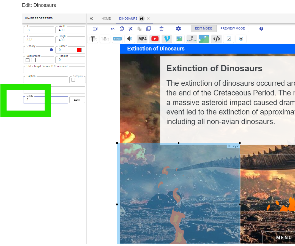Viewport: 295px width, 246px height.
Task: Paste the clipboard element
Action: [x=140, y=29]
